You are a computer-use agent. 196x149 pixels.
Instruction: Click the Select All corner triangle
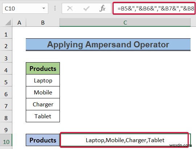(x=8, y=23)
